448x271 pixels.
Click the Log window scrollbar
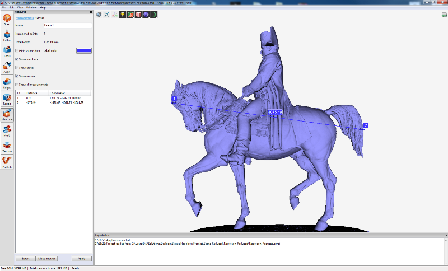click(x=446, y=251)
